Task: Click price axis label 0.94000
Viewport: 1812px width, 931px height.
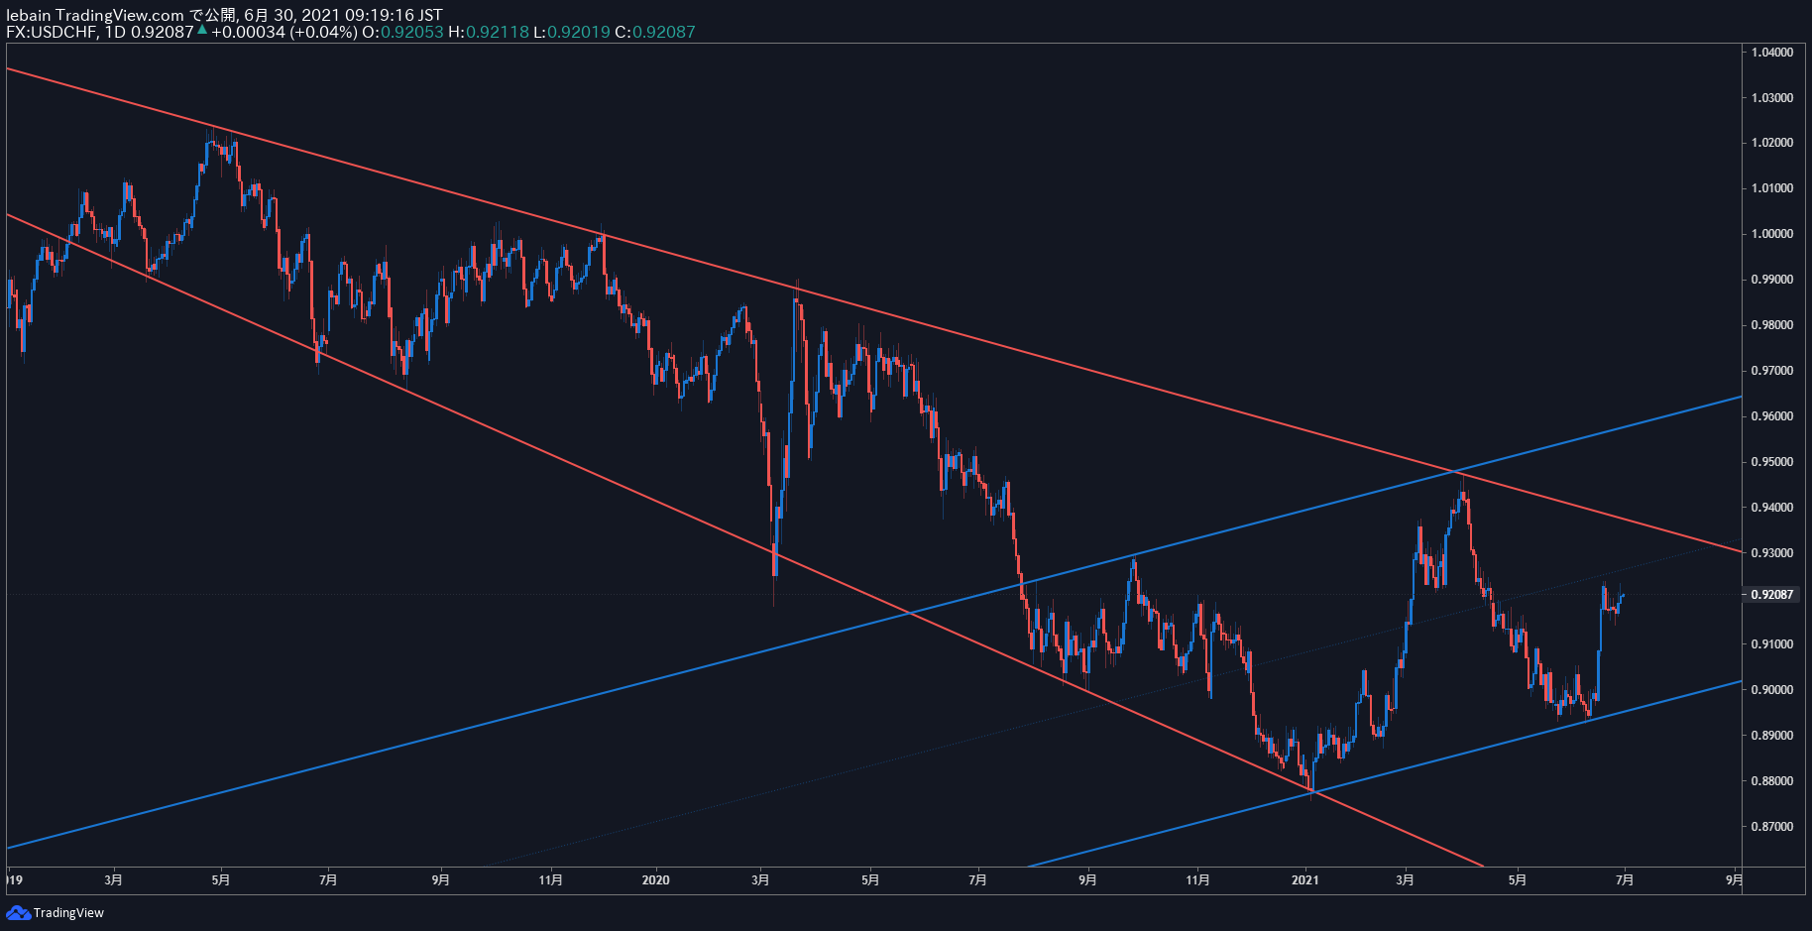Action: (1772, 508)
